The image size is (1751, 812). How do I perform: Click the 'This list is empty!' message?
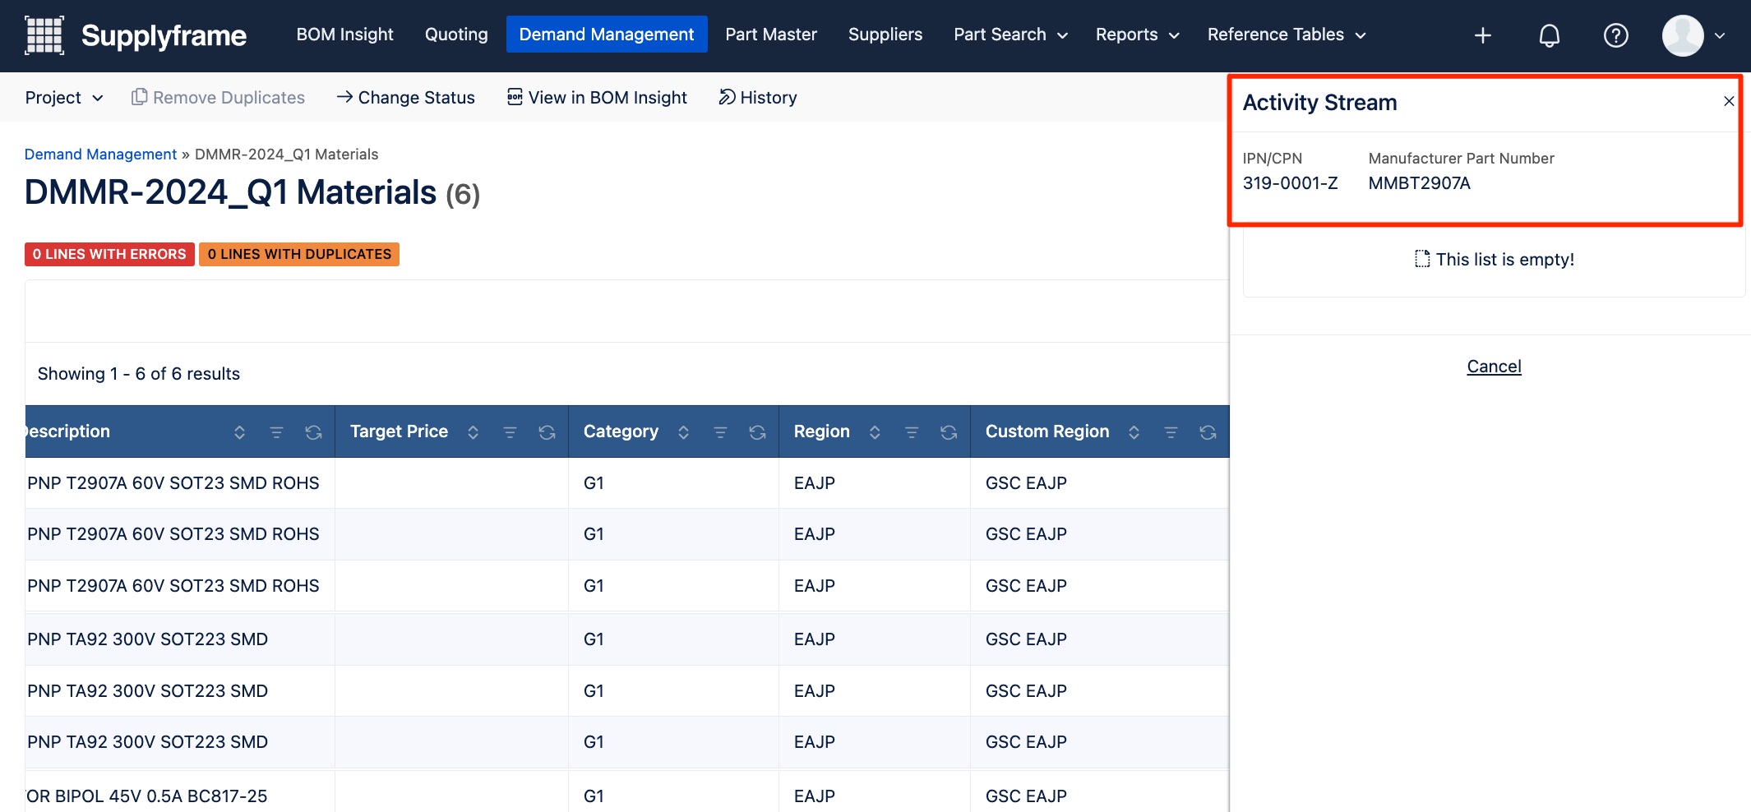[x=1494, y=260]
